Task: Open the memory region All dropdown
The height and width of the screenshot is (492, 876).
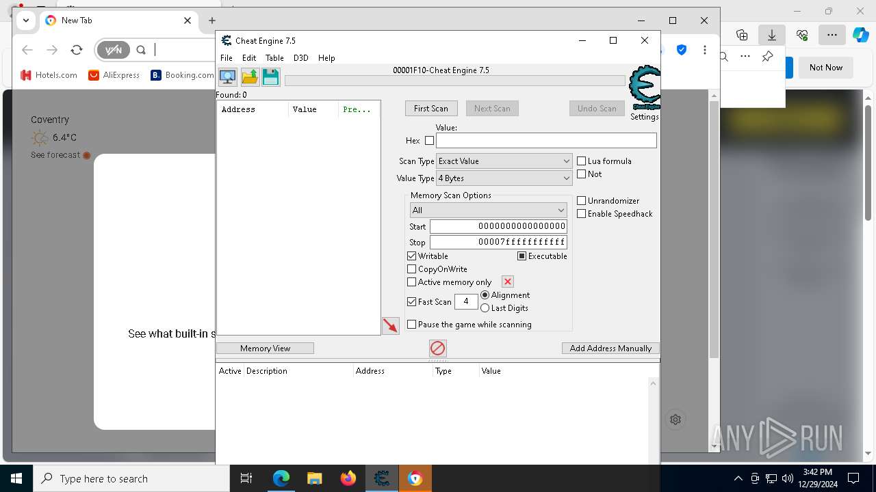Action: [x=488, y=210]
